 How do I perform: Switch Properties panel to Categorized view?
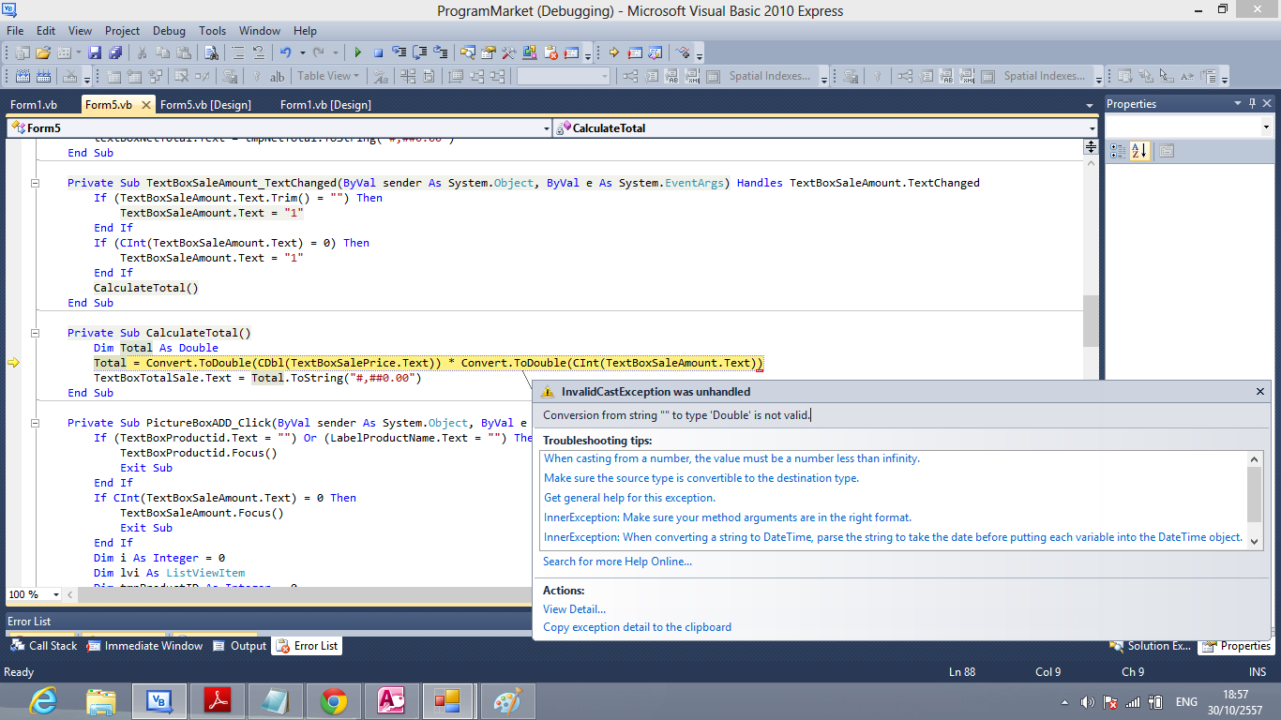point(1118,151)
